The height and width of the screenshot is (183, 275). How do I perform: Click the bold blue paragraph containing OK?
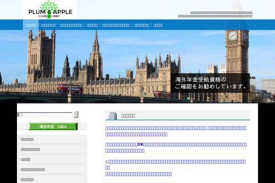[176, 148]
